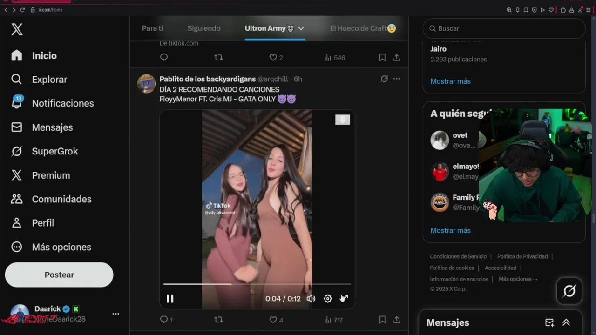Share Pablito's post
This screenshot has height=335, width=596.
pyautogui.click(x=397, y=320)
